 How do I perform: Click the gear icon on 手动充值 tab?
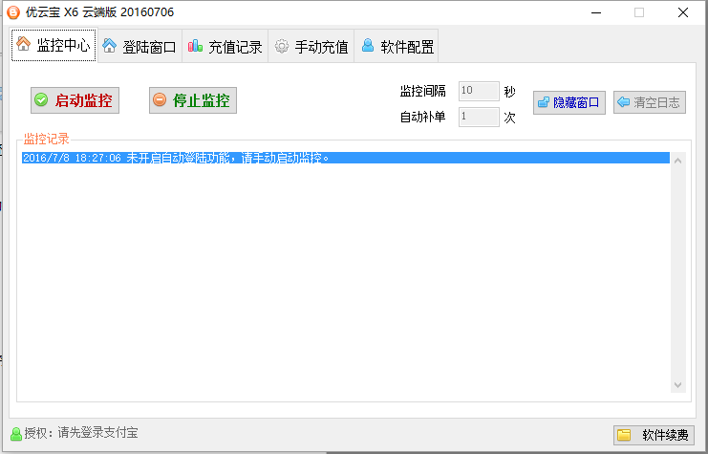coord(282,47)
